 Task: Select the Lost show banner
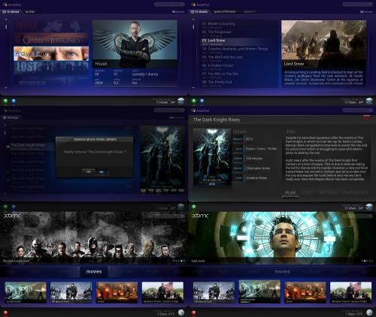point(51,67)
